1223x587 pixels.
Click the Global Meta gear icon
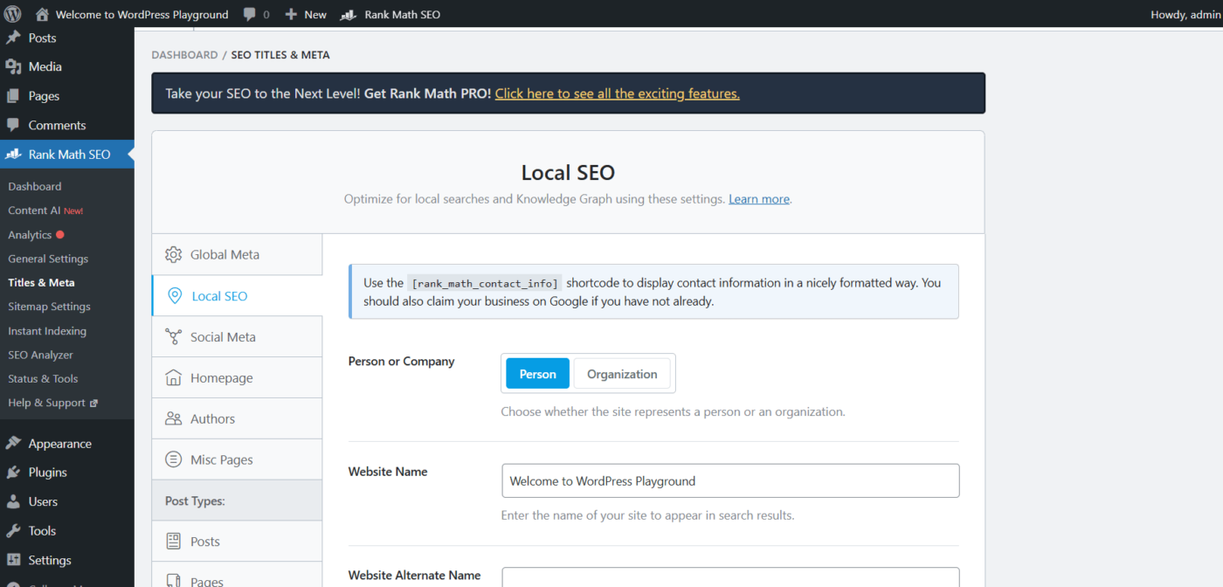174,255
